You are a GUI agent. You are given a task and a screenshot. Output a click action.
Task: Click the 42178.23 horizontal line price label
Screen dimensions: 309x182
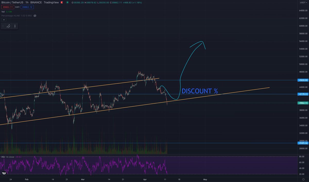(303, 94)
